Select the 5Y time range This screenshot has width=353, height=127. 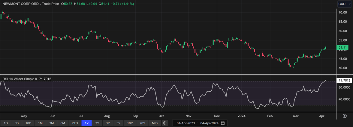coord(118,123)
